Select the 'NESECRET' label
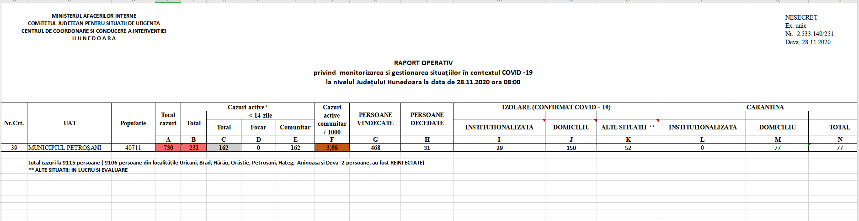 801,17
